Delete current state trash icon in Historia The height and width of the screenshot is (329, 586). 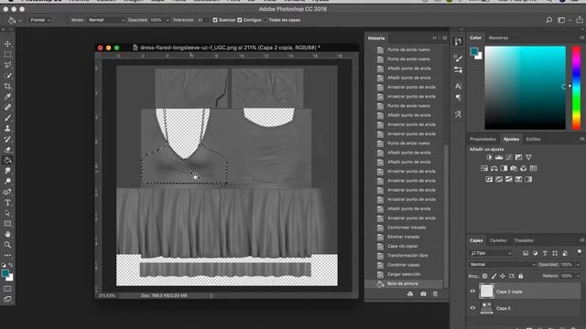[x=435, y=294]
